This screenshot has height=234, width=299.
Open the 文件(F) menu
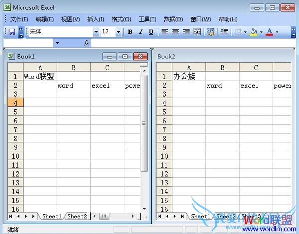point(19,19)
